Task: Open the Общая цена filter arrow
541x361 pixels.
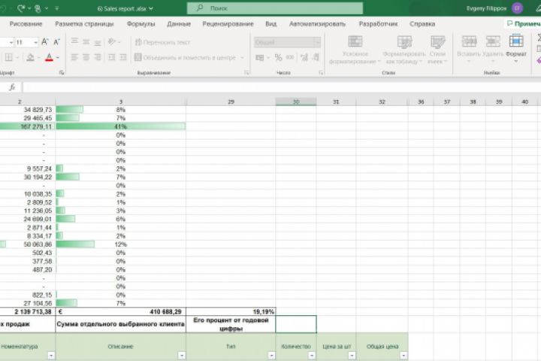Action: (403, 355)
